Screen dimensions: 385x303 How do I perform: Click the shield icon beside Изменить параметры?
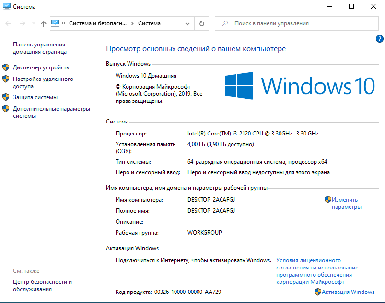(x=328, y=199)
